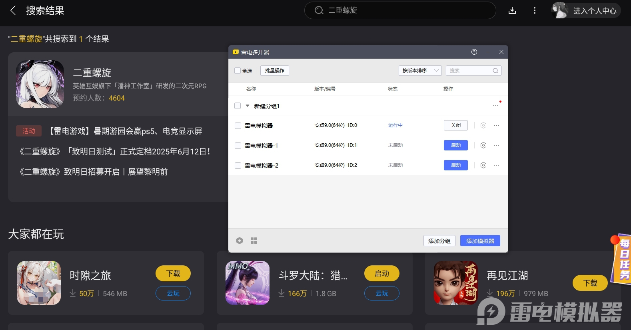Click the 雷电多开器 emulator search field
The height and width of the screenshot is (330, 631).
pos(470,71)
